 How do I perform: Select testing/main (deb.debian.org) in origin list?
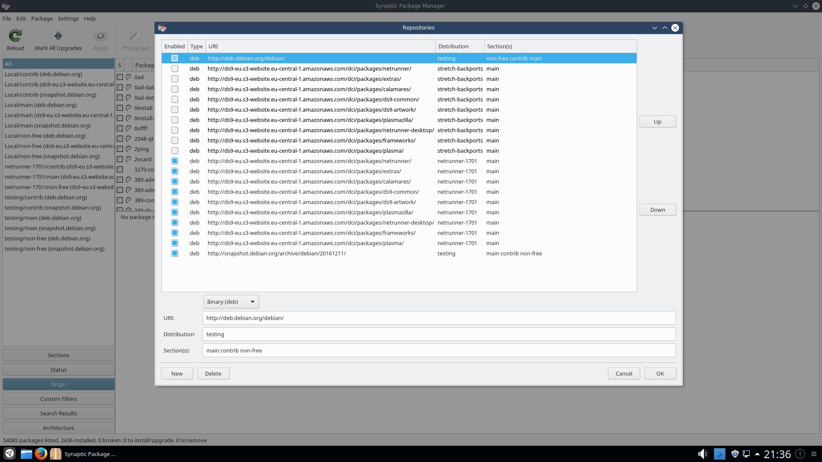pyautogui.click(x=43, y=218)
